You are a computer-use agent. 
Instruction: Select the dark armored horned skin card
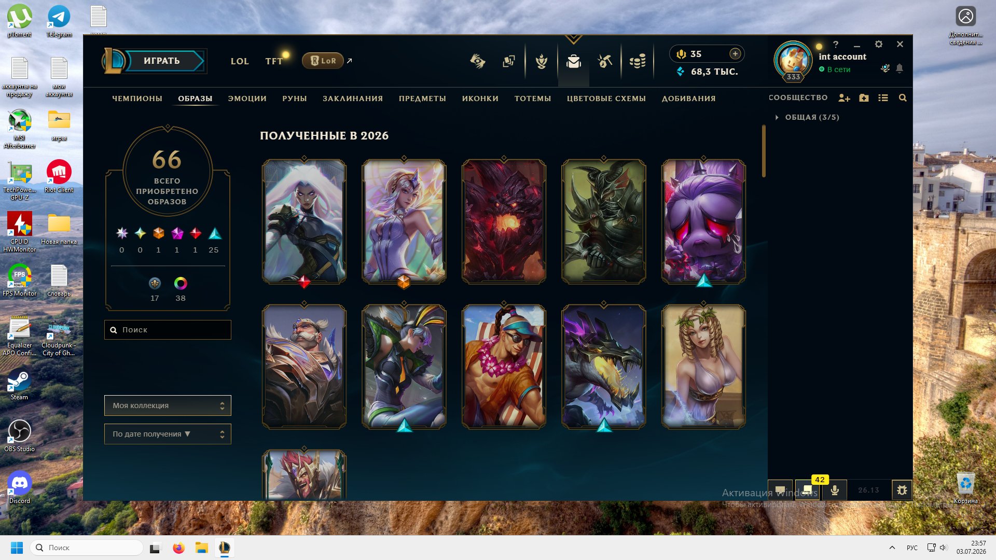(603, 221)
